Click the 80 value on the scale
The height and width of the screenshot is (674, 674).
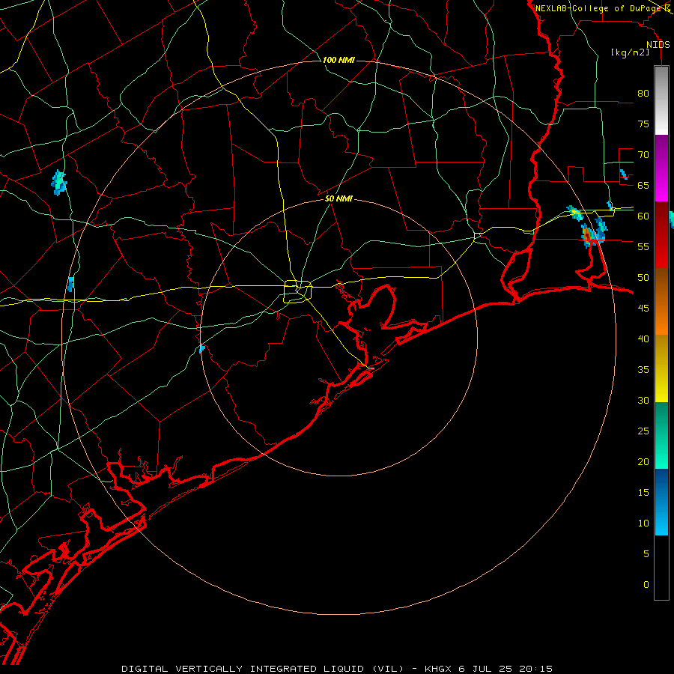click(x=643, y=94)
